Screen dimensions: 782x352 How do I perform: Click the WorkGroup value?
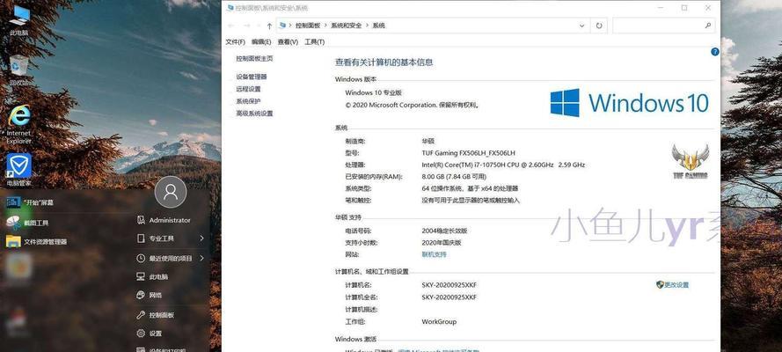click(x=439, y=321)
